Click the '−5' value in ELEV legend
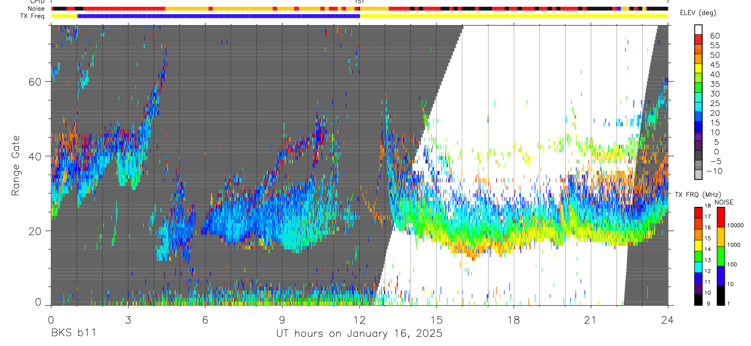 click(716, 161)
